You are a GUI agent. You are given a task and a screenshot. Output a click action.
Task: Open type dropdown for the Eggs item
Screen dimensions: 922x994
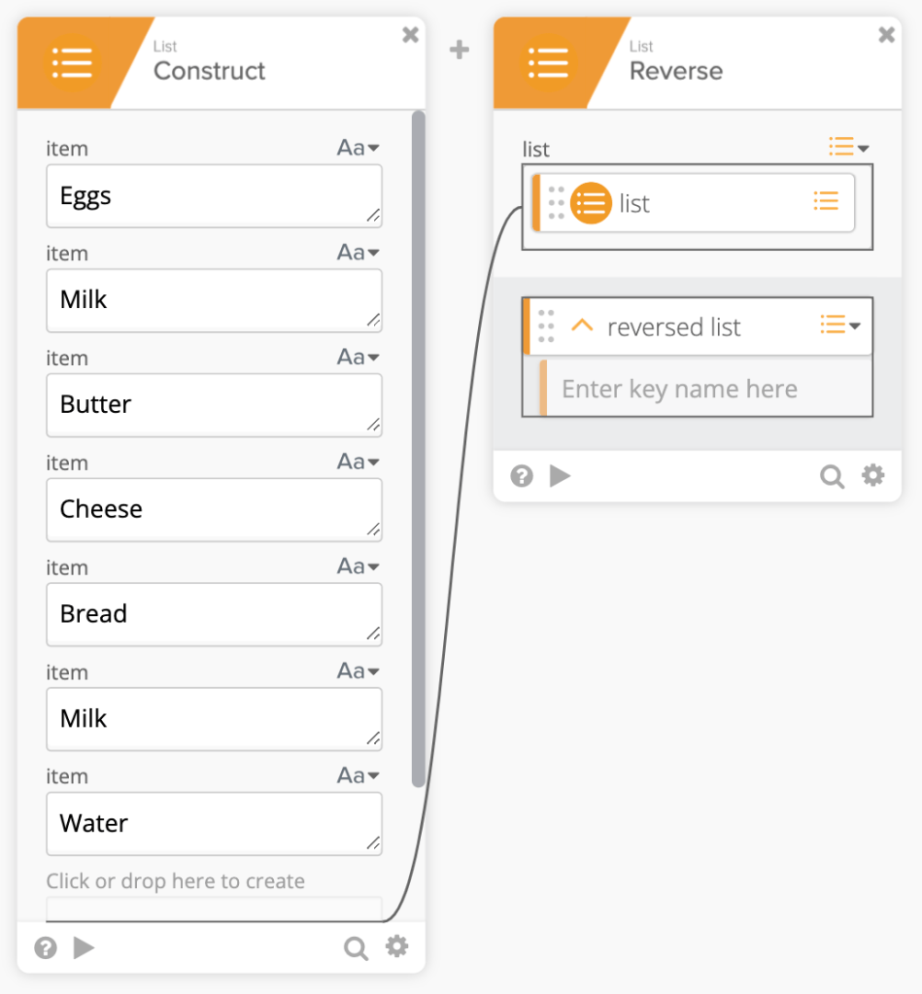pyautogui.click(x=358, y=148)
